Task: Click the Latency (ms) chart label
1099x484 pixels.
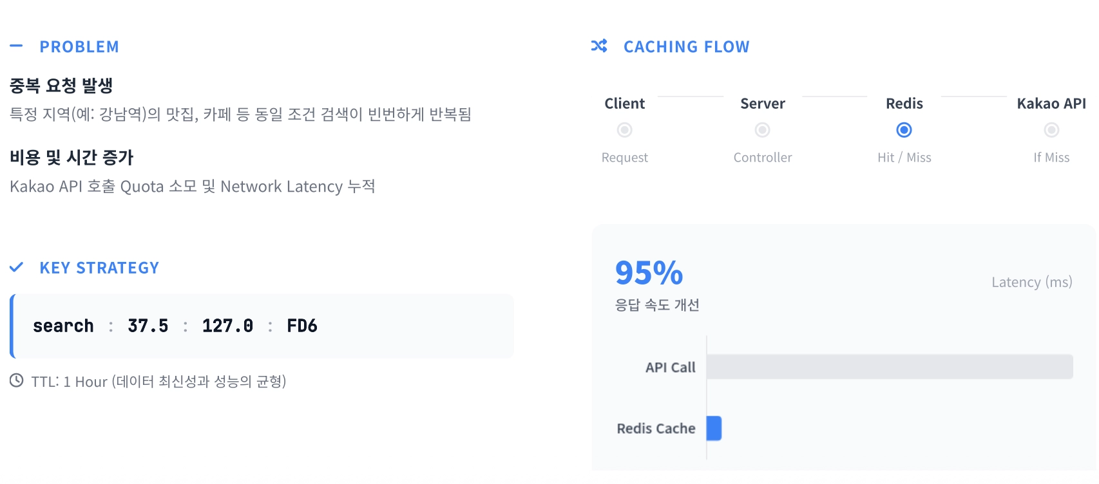Action: [1031, 282]
